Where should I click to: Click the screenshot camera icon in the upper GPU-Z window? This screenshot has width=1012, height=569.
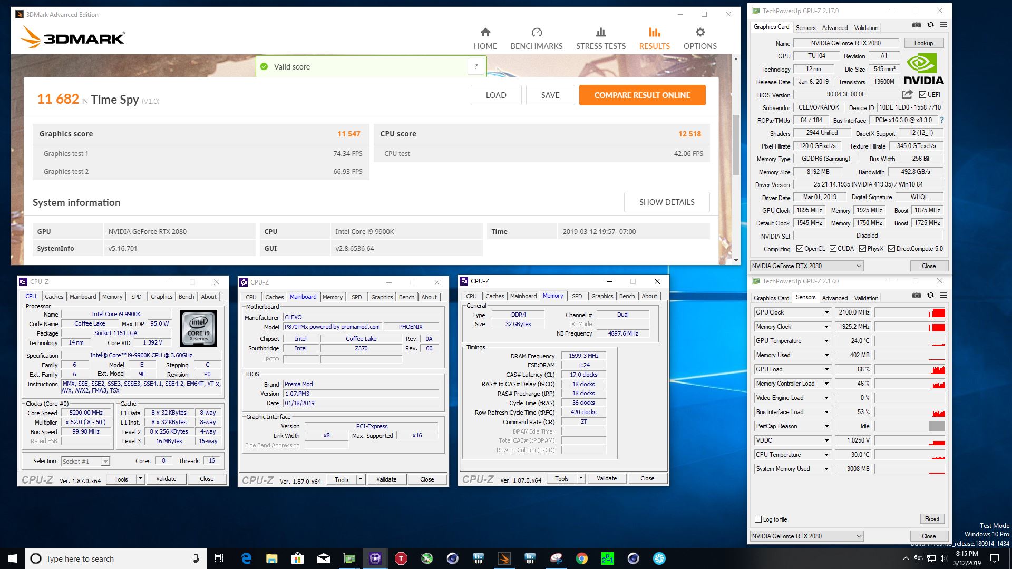[917, 25]
